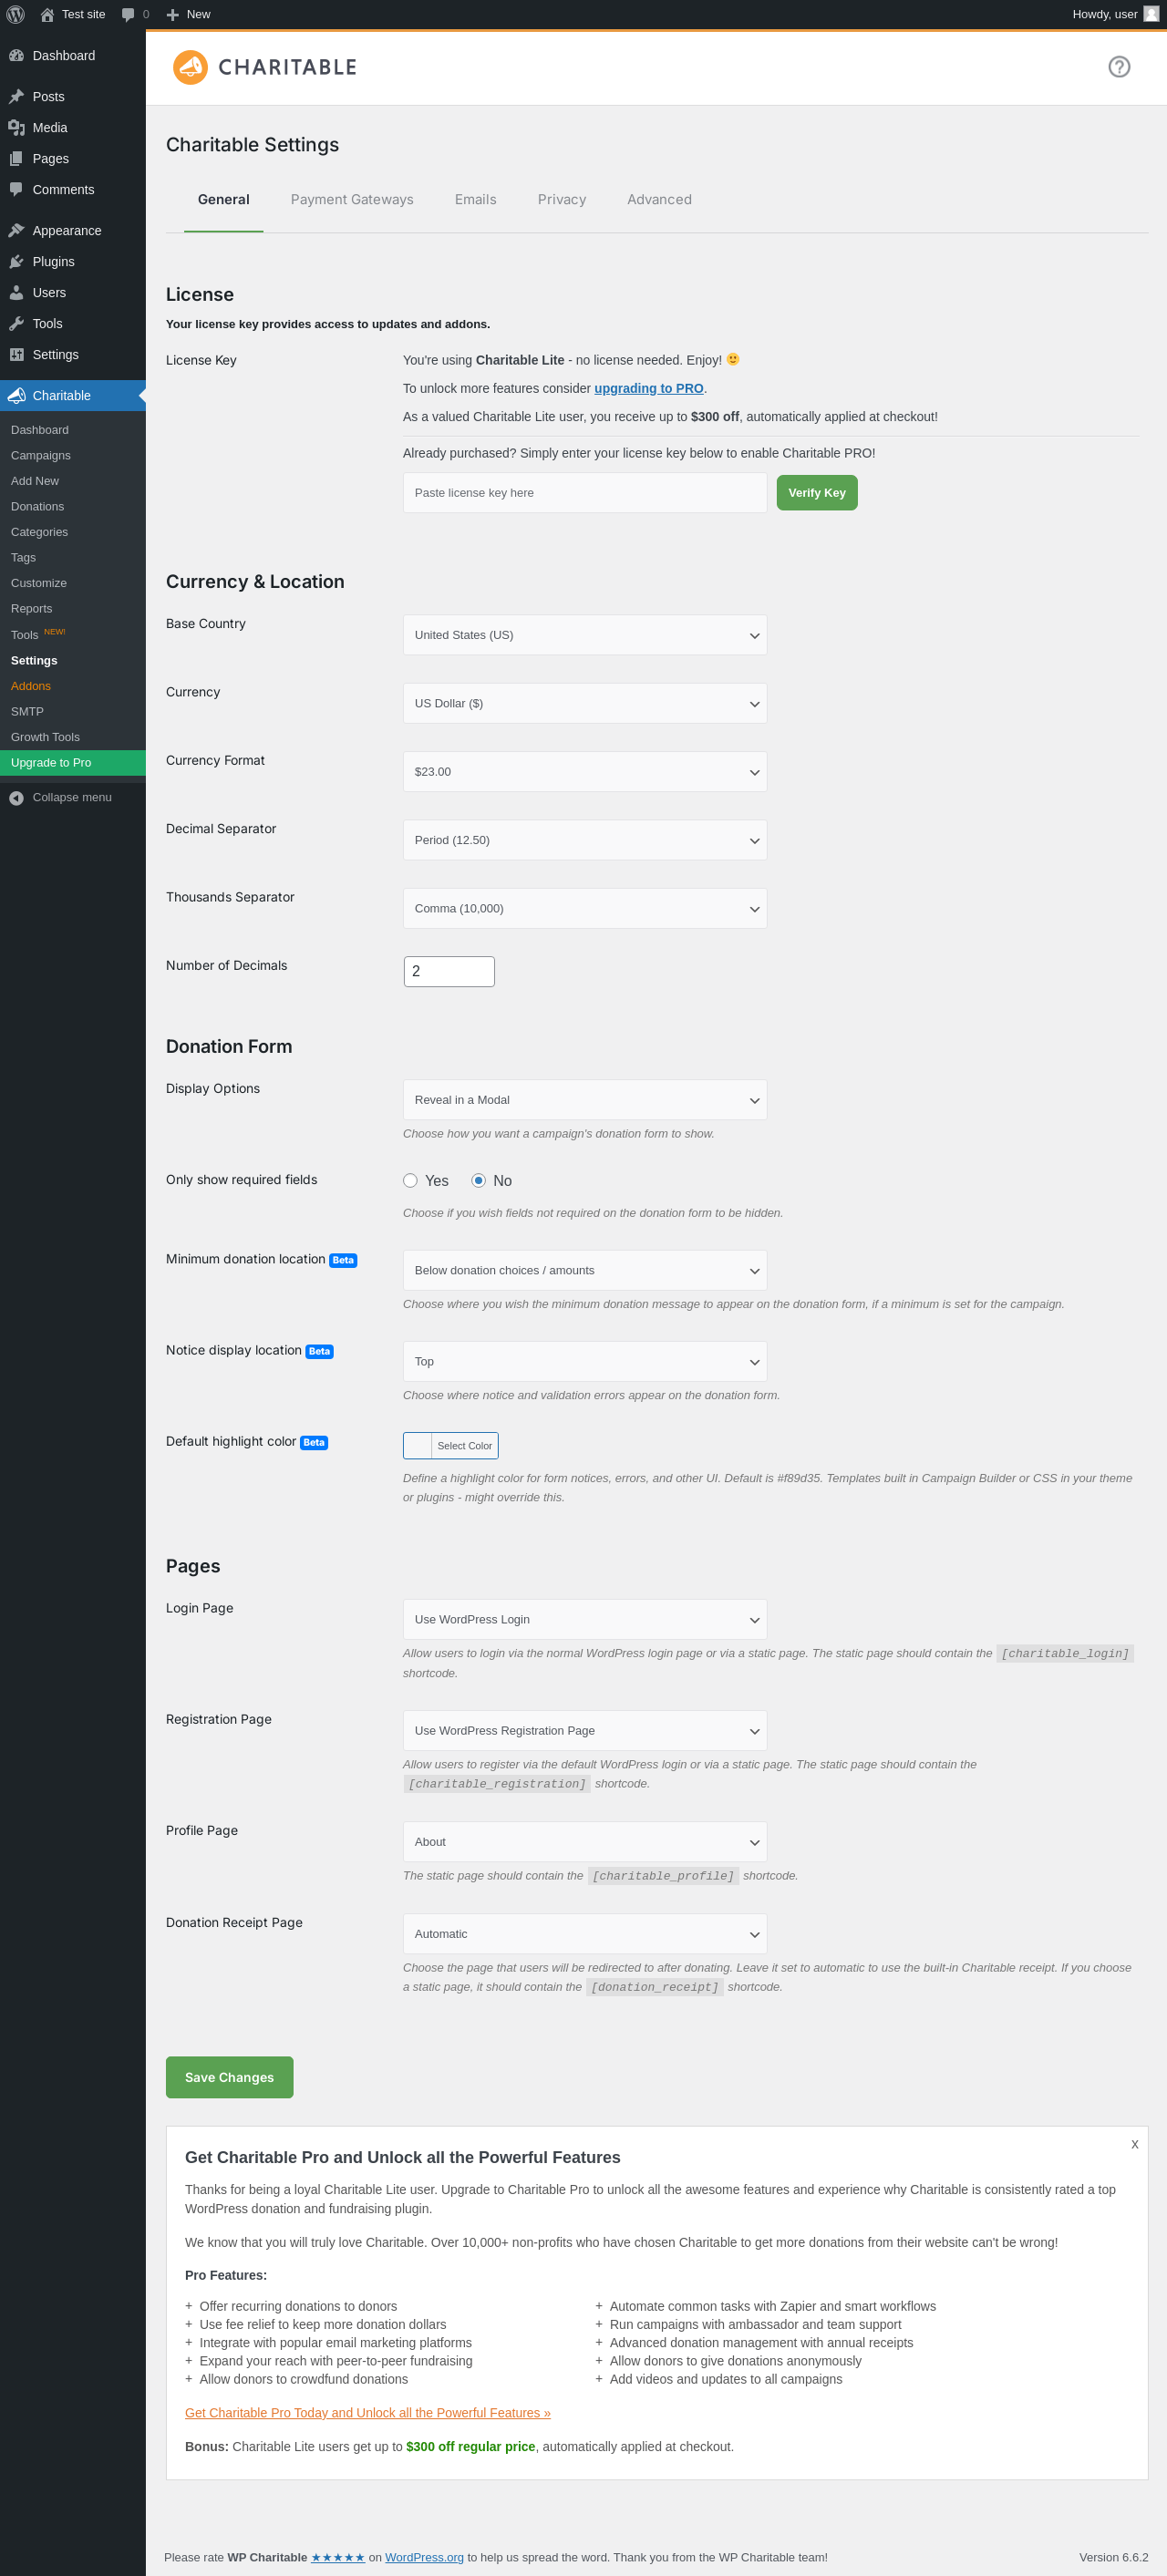Open the Profile Page dropdown
Image resolution: width=1167 pixels, height=2576 pixels.
[x=584, y=1842]
